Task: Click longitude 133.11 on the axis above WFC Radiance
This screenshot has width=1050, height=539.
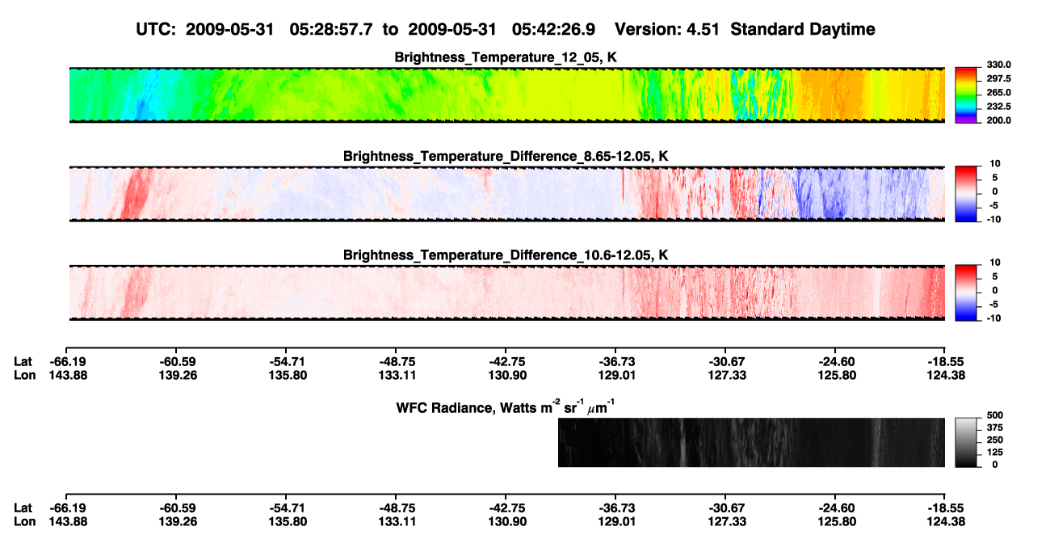Action: (397, 375)
